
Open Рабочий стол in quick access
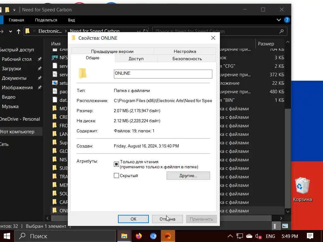point(17,59)
